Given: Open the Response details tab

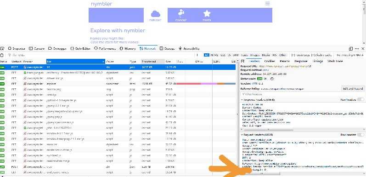Looking at the screenshot, I should pyautogui.click(x=301, y=61).
